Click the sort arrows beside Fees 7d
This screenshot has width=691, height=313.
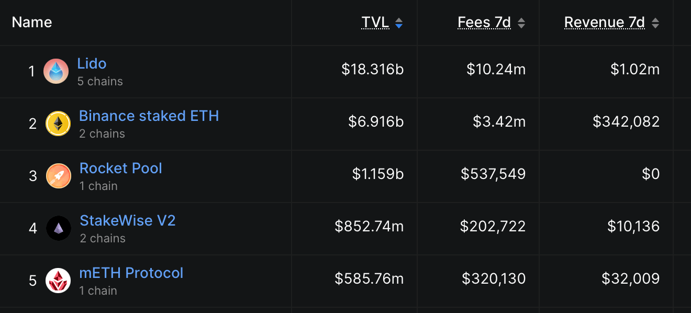click(x=521, y=23)
